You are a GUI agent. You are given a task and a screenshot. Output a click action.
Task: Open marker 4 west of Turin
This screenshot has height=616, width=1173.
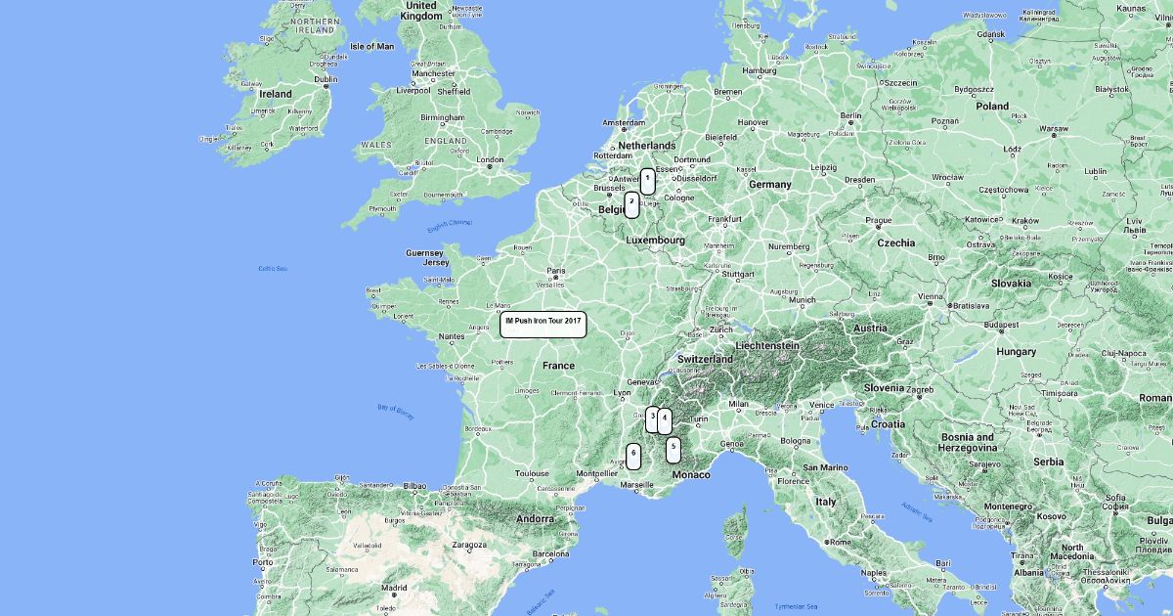tap(665, 421)
